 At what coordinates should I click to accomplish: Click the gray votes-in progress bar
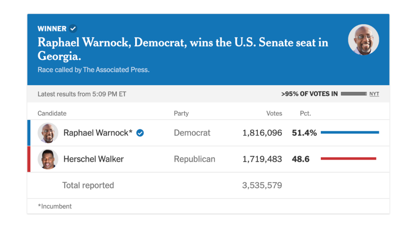354,94
